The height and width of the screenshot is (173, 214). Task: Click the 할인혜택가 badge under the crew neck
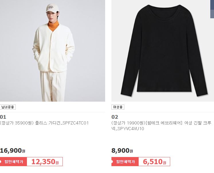click(x=125, y=162)
